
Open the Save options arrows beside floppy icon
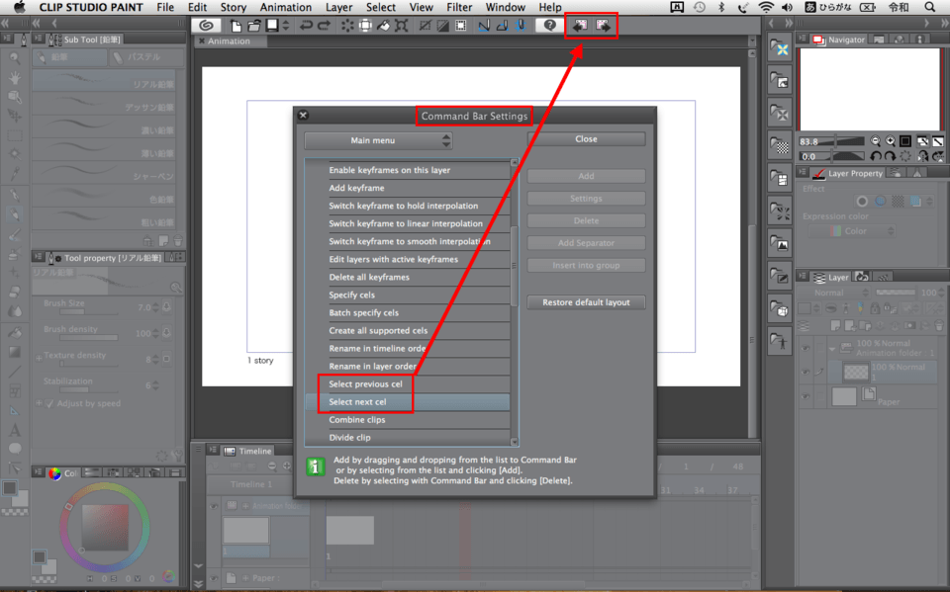point(285,26)
